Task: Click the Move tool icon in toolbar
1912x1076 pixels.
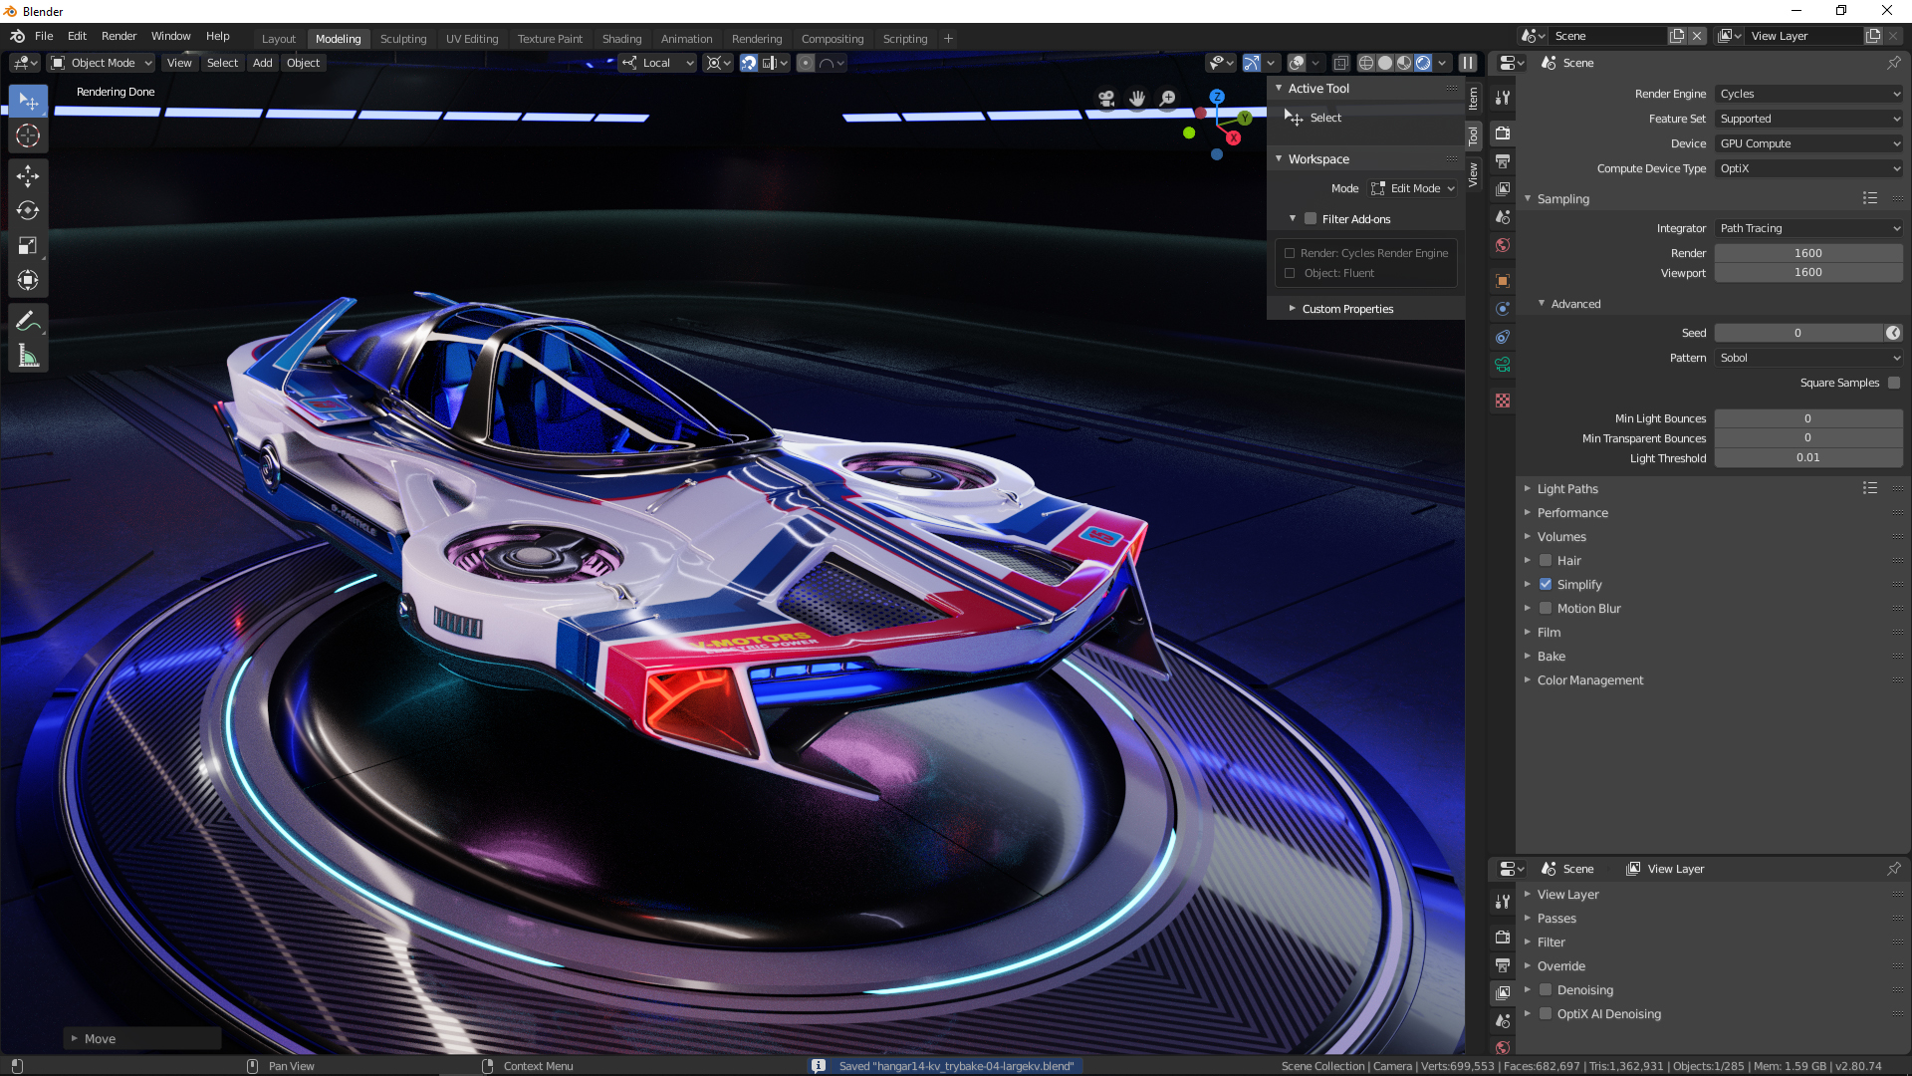Action: 29,173
